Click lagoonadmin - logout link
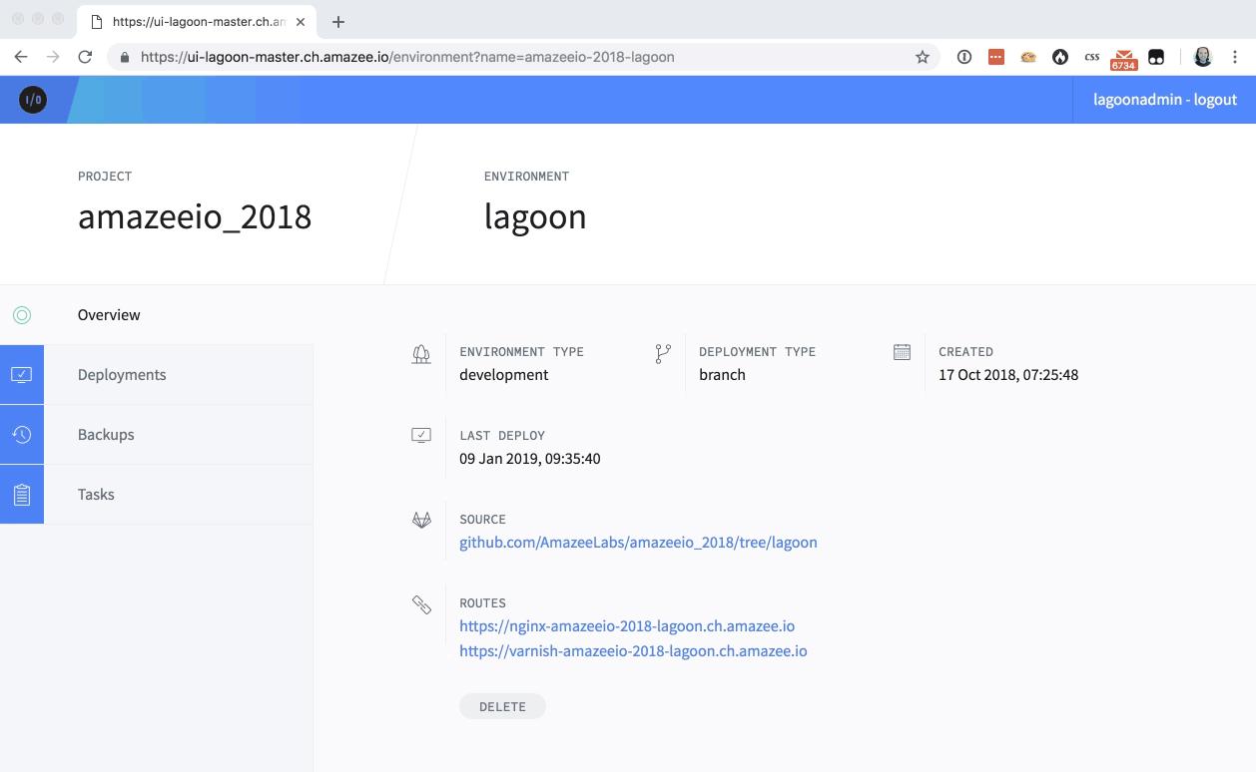1256x772 pixels. pos(1164,100)
